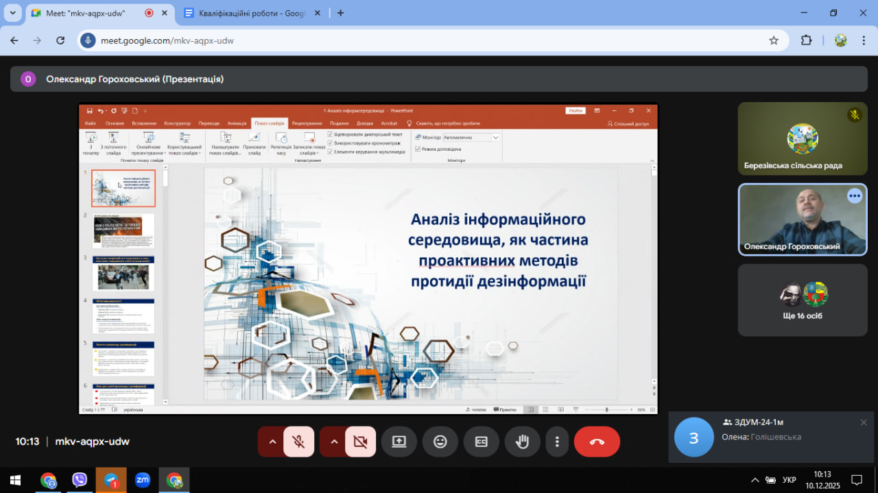This screenshot has height=493, width=878.
Task: Open Viber from the taskbar
Action: (x=80, y=480)
